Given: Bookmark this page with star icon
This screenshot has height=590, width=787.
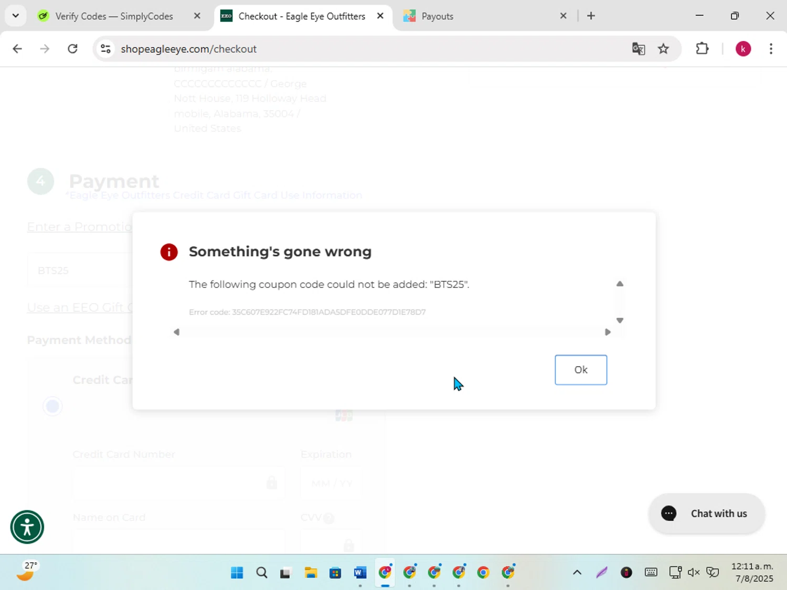Looking at the screenshot, I should tap(663, 49).
